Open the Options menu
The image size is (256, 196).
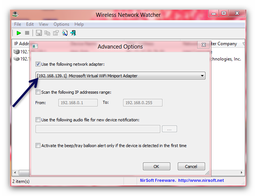(x=61, y=24)
